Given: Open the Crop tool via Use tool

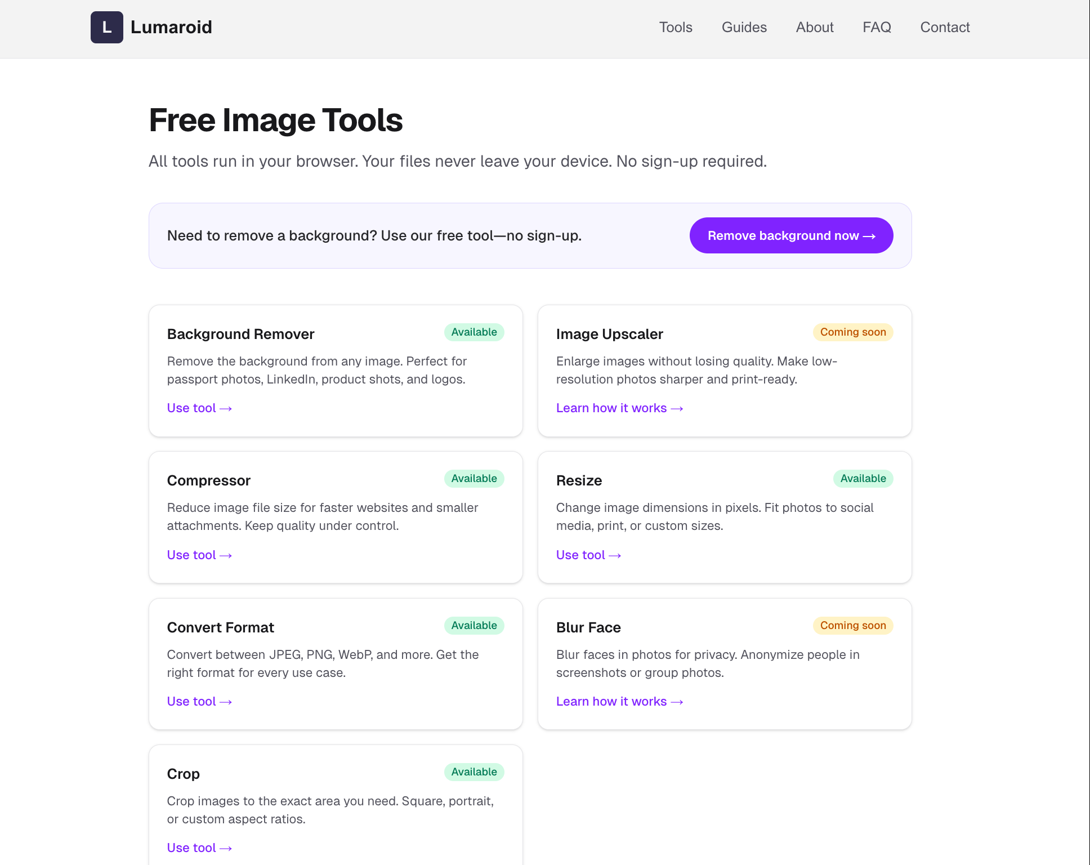Looking at the screenshot, I should (191, 848).
